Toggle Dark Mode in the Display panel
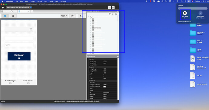Image resolution: width=209 pixels, height=110 pixels. point(185,13)
